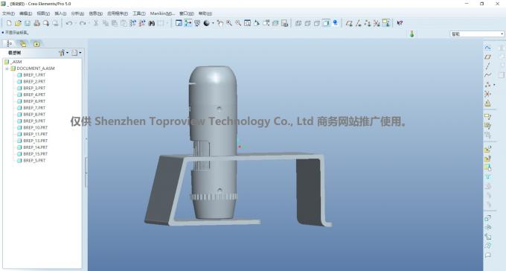The height and width of the screenshot is (271, 506).
Task: Click the coordinate system tool in right toolbar
Action: 487,94
